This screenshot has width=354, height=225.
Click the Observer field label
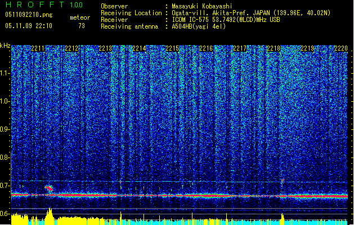(x=114, y=6)
